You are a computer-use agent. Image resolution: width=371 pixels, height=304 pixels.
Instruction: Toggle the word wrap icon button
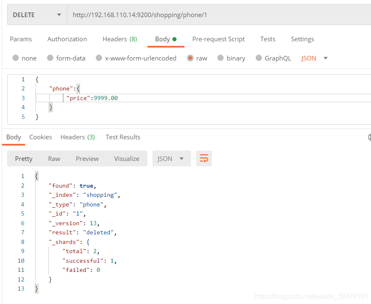204,158
